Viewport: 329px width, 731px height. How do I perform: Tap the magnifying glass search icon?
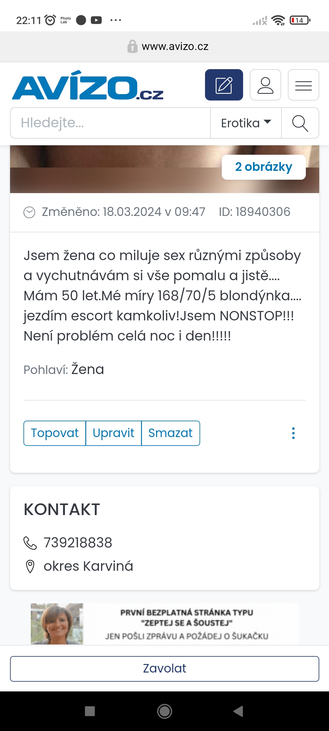pos(300,123)
